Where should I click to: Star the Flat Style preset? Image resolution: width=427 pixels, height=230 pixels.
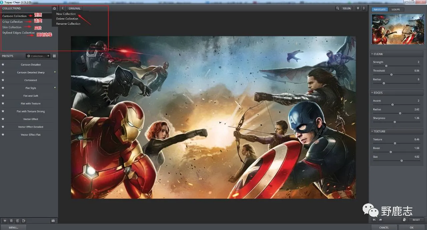(3, 88)
